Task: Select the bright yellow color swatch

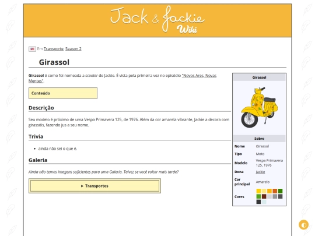Action: click(x=258, y=191)
